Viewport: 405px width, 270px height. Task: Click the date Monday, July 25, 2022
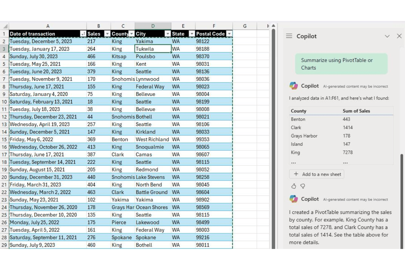click(48, 222)
